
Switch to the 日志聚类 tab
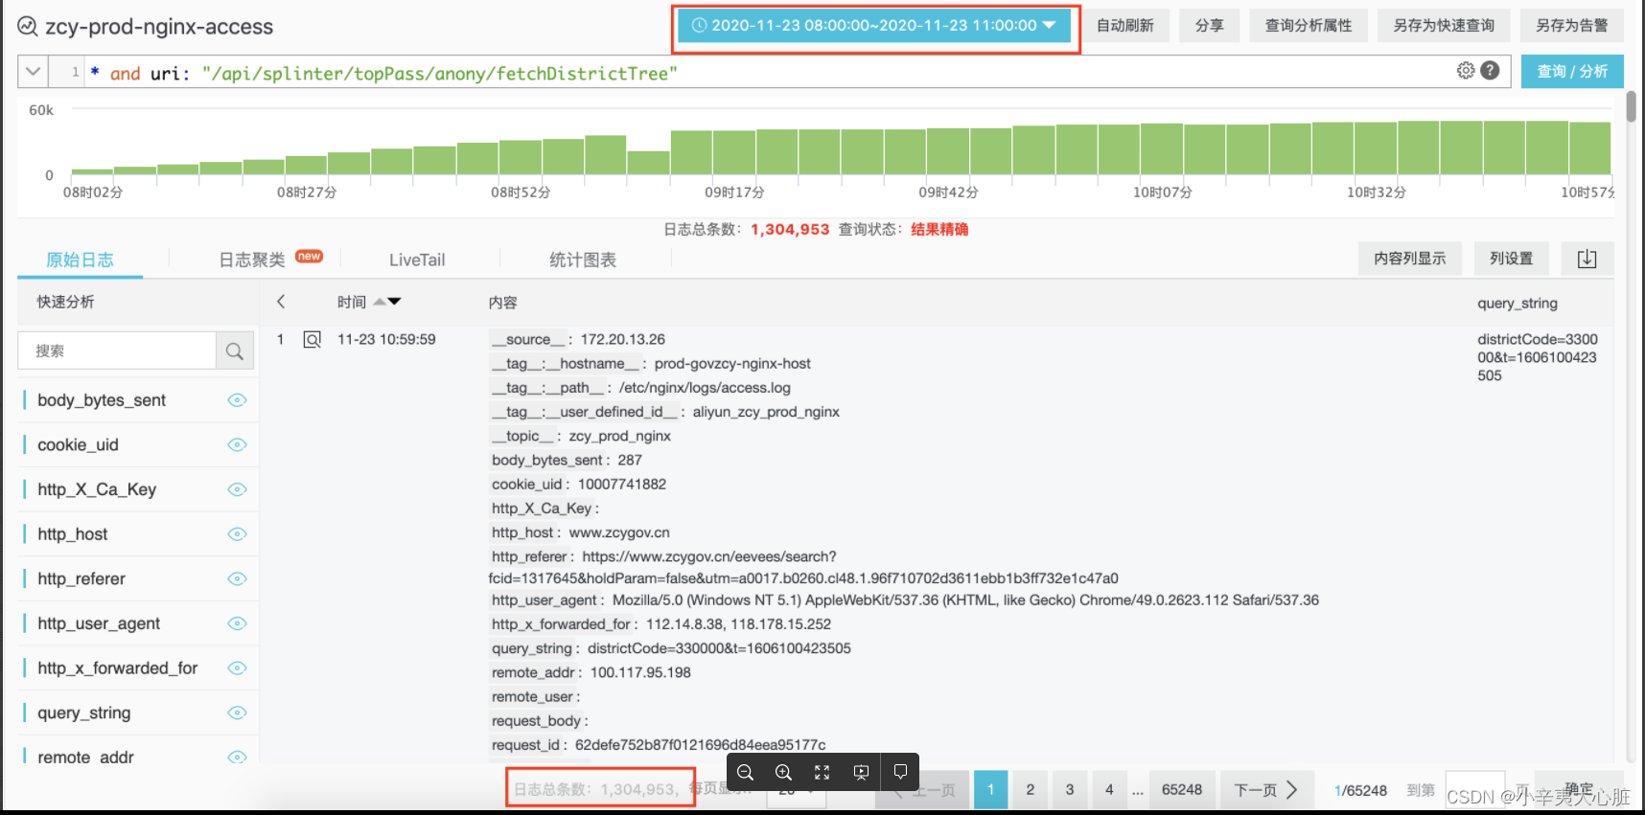252,260
